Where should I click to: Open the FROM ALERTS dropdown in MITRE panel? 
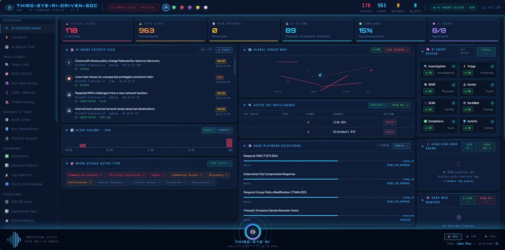click(x=220, y=163)
